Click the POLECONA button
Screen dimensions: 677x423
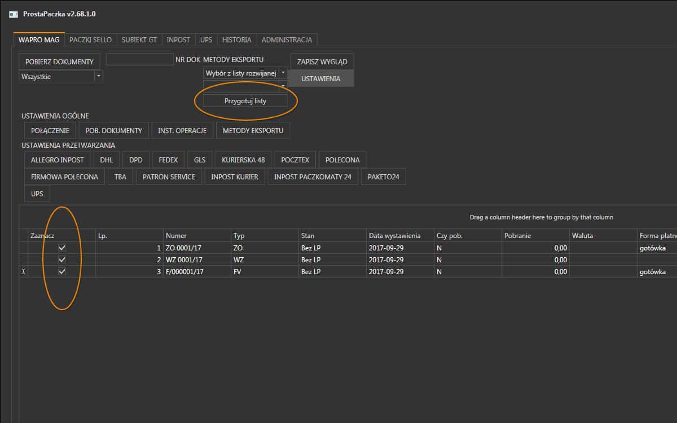tap(342, 160)
